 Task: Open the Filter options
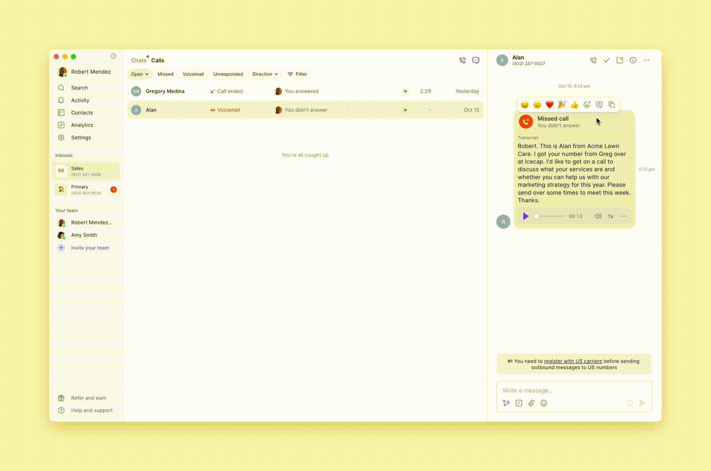coord(297,74)
